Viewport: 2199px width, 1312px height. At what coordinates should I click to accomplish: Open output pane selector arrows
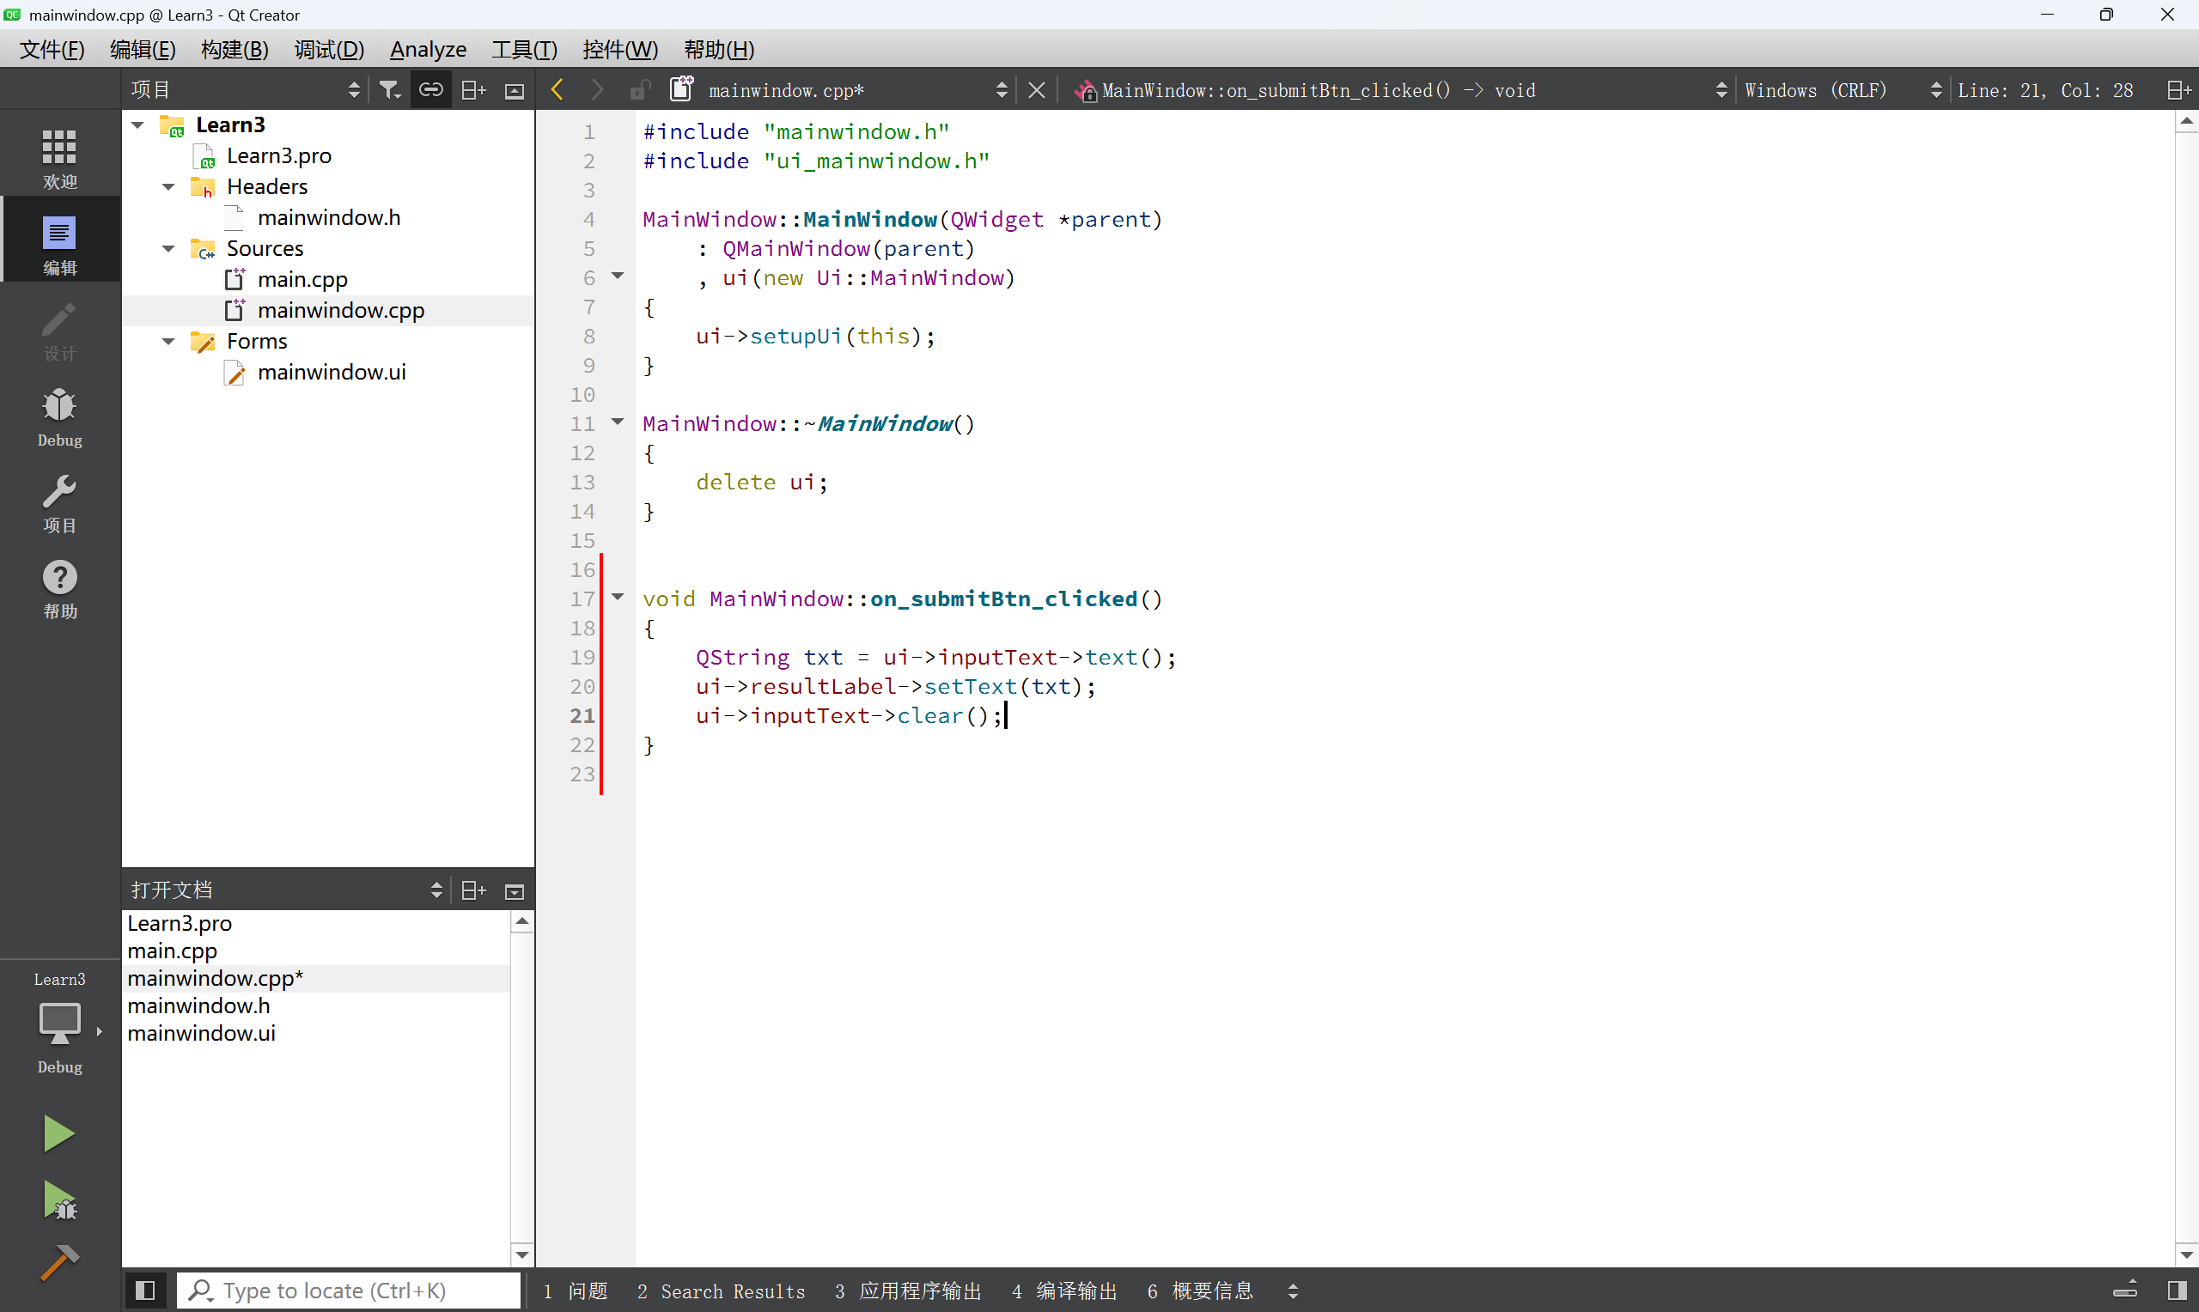tap(1293, 1291)
